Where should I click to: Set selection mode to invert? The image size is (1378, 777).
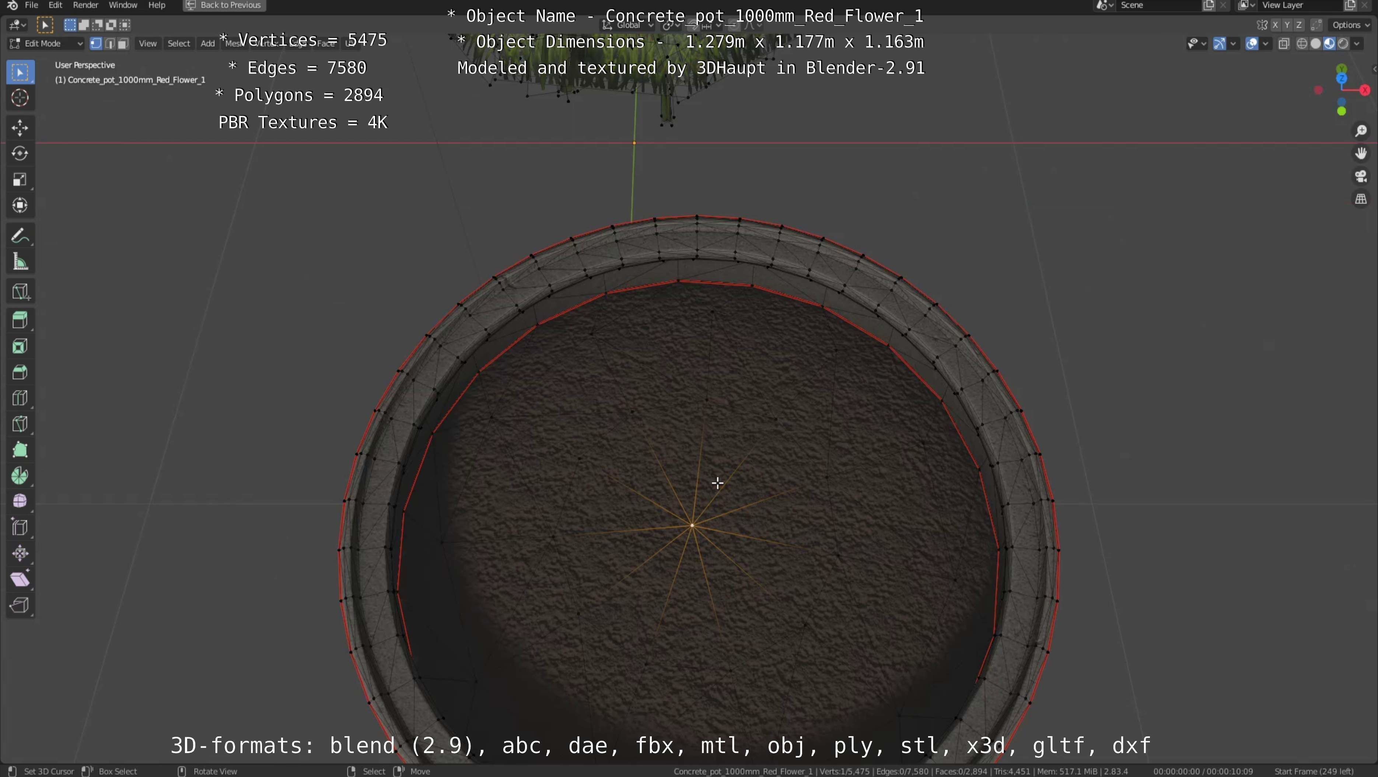pyautogui.click(x=111, y=25)
